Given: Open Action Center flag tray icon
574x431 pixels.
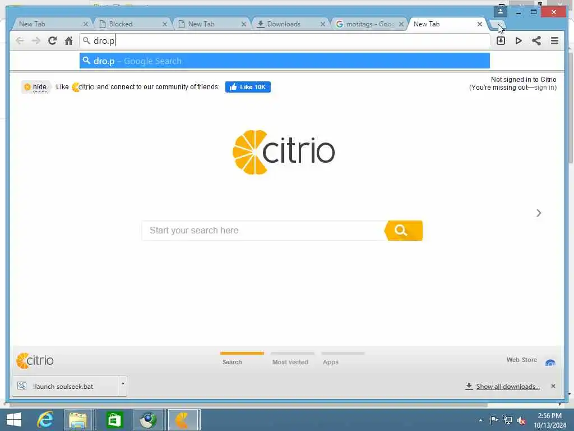Looking at the screenshot, I should [494, 420].
